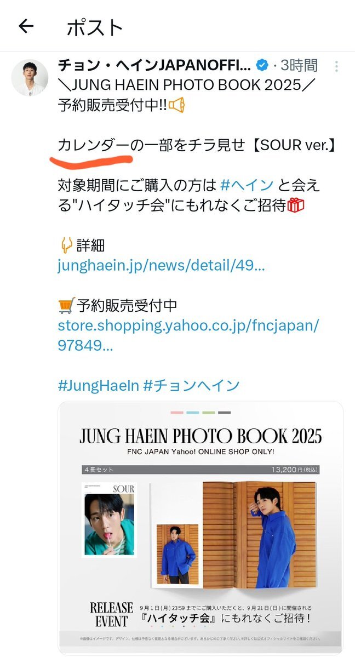The height and width of the screenshot is (657, 355).
Task: Tap the pink color bar in image
Action: [x=177, y=413]
